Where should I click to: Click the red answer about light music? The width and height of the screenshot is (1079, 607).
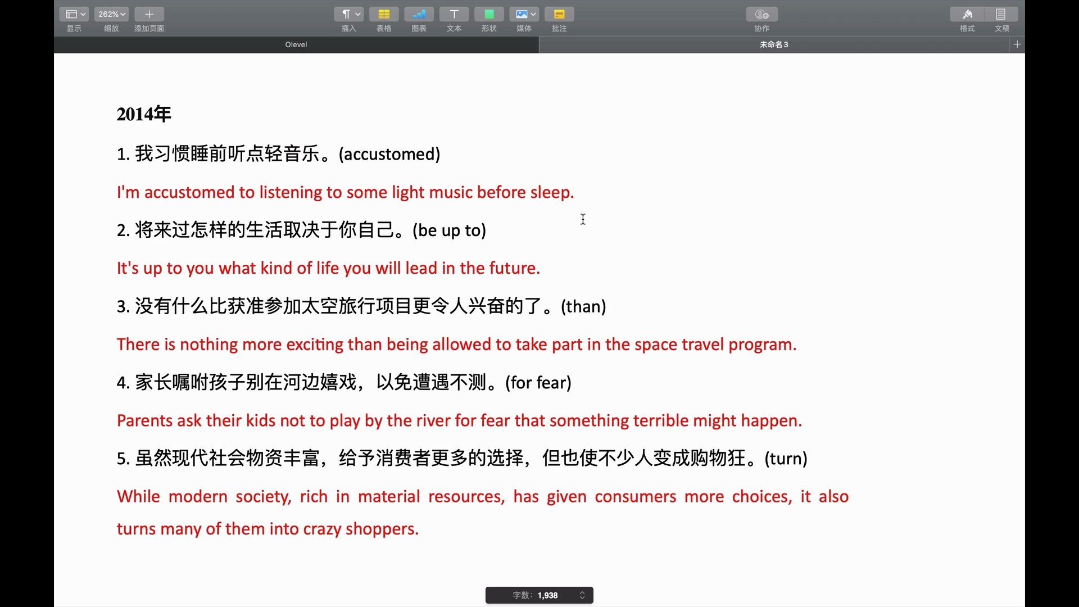[345, 192]
